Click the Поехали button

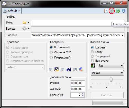pyautogui.click(x=107, y=95)
